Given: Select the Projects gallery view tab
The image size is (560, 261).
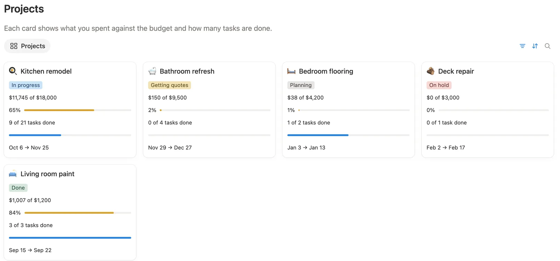Looking at the screenshot, I should point(27,46).
